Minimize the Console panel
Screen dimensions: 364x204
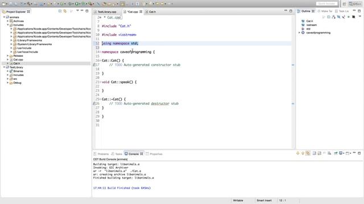(x=354, y=153)
